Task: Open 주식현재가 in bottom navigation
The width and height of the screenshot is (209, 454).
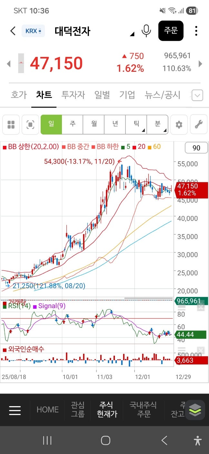Action: pyautogui.click(x=107, y=410)
